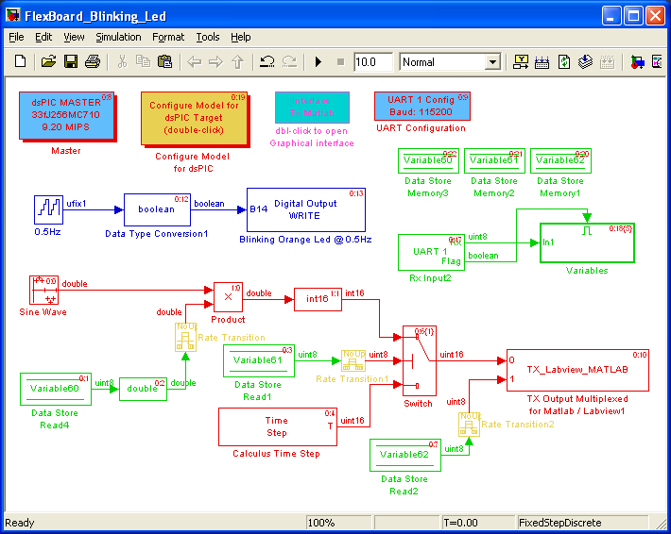The width and height of the screenshot is (671, 534).
Task: Click the 'UART Configuration' label
Action: [x=422, y=128]
